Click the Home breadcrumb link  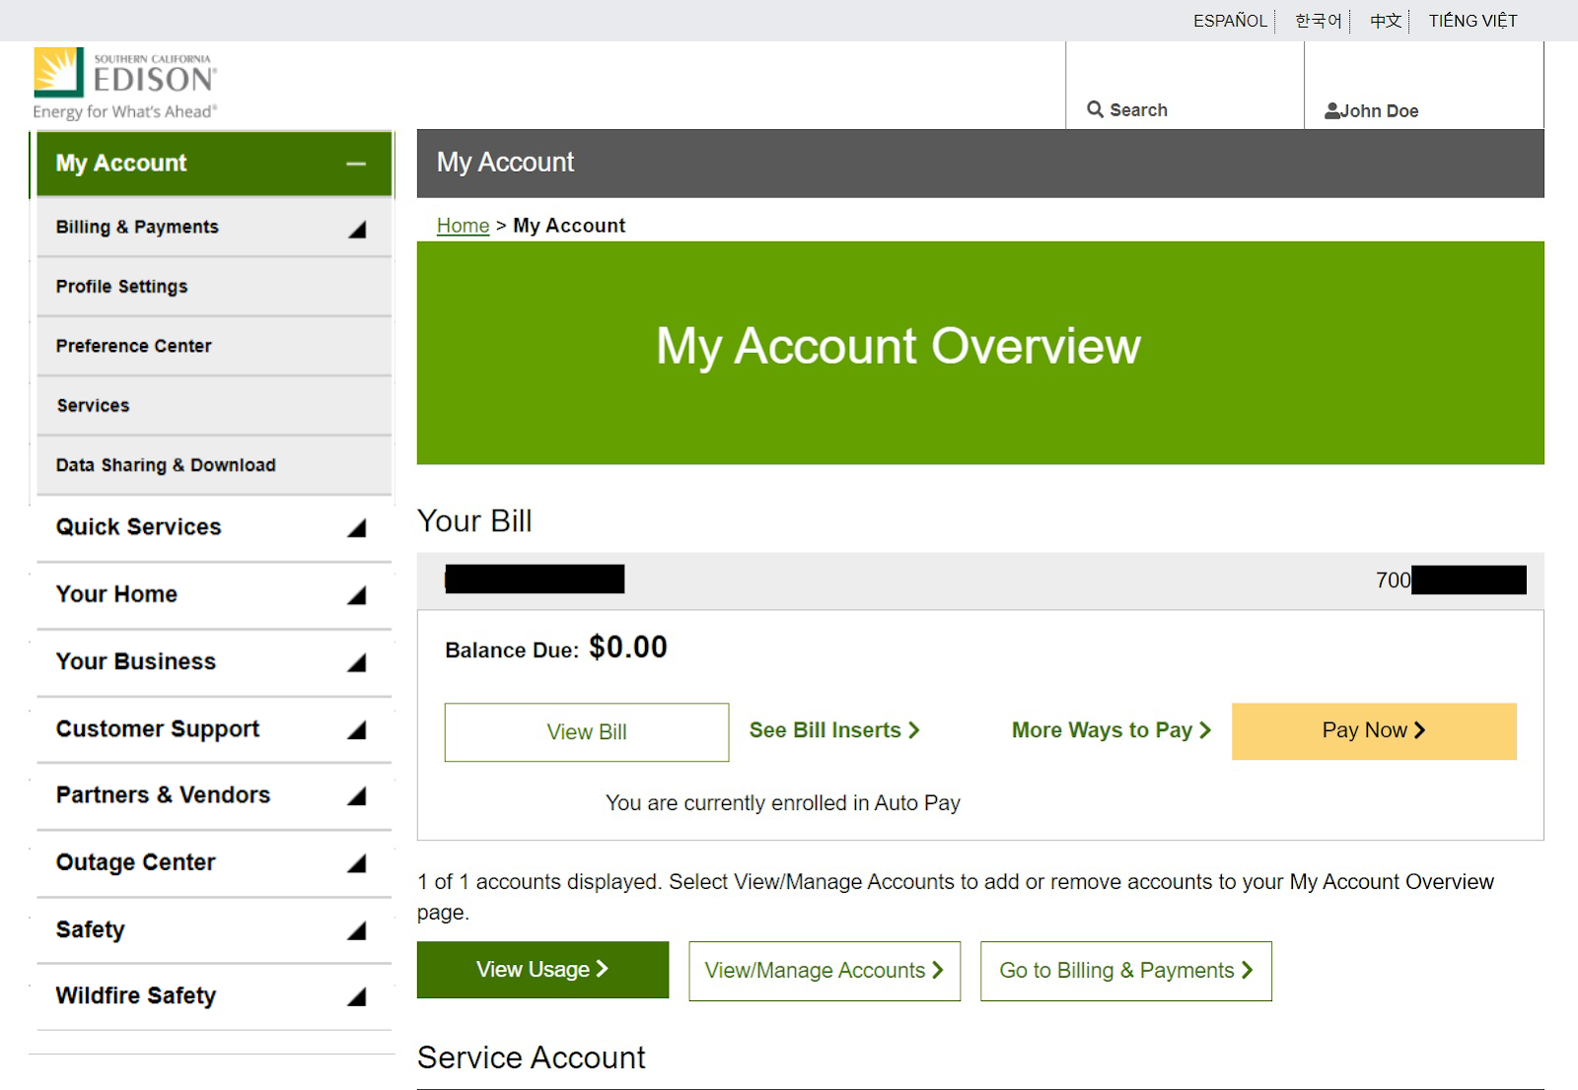coord(462,225)
